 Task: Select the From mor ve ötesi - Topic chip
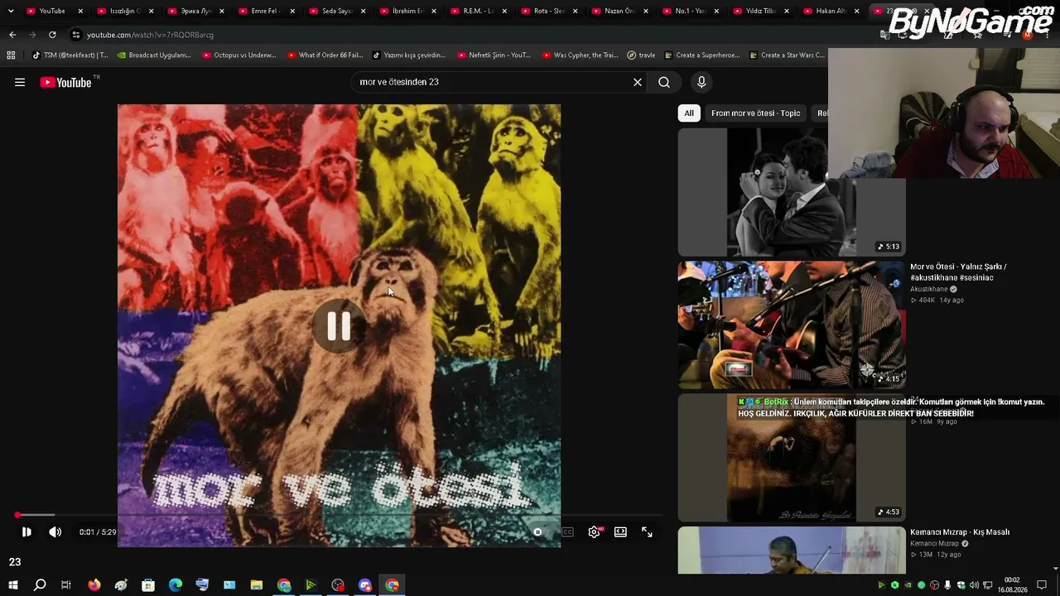[x=755, y=113]
